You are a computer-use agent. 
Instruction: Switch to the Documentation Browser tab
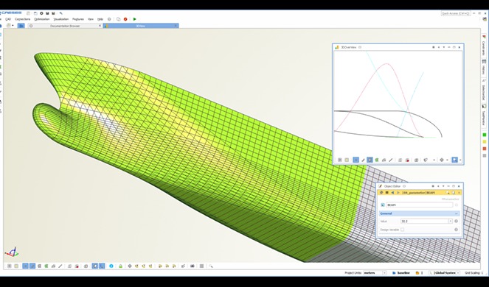pyautogui.click(x=65, y=26)
